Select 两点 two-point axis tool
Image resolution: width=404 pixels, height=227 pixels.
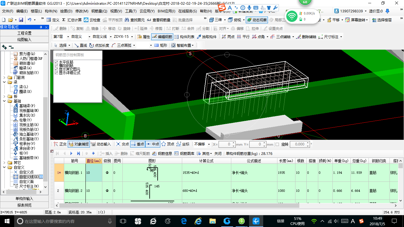228,37
